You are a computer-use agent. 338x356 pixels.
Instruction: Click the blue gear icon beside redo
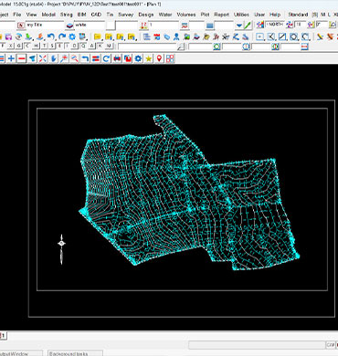point(72,37)
